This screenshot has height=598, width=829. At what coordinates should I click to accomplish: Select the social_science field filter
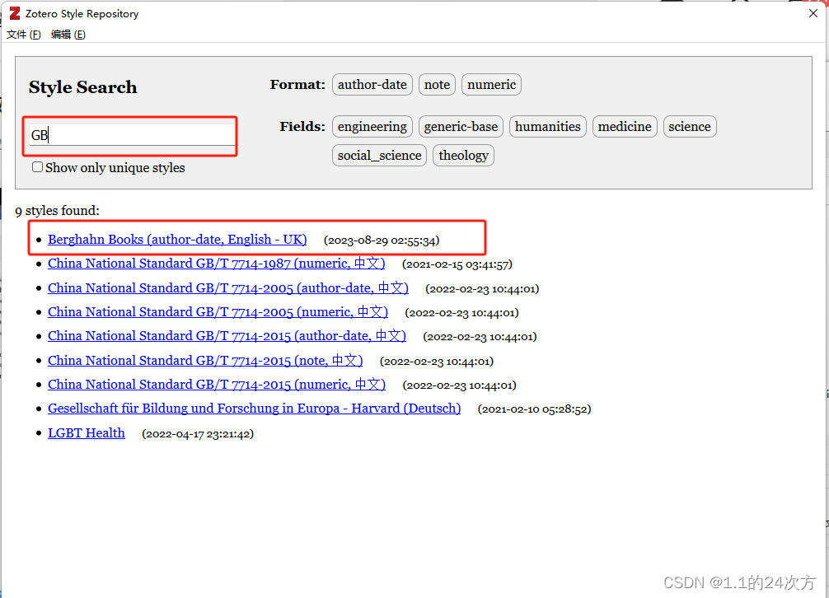pyautogui.click(x=379, y=156)
